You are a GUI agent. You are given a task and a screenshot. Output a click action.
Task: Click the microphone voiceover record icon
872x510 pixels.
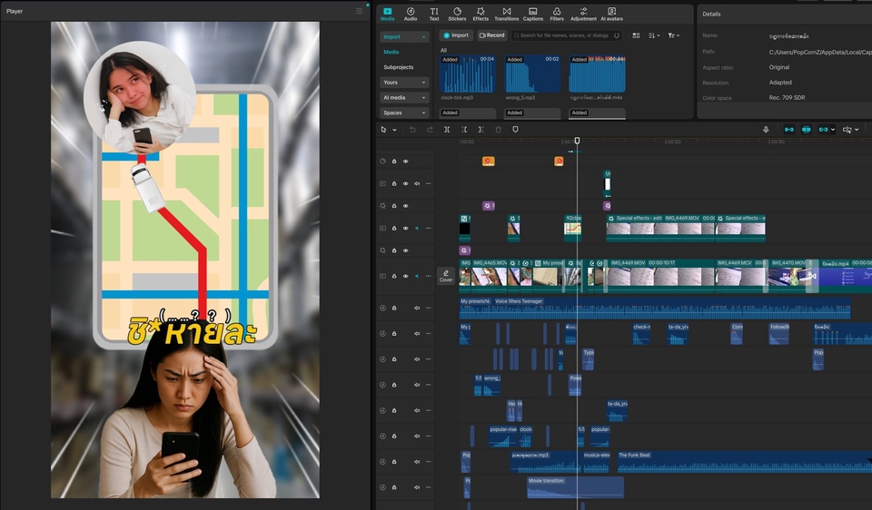[766, 130]
